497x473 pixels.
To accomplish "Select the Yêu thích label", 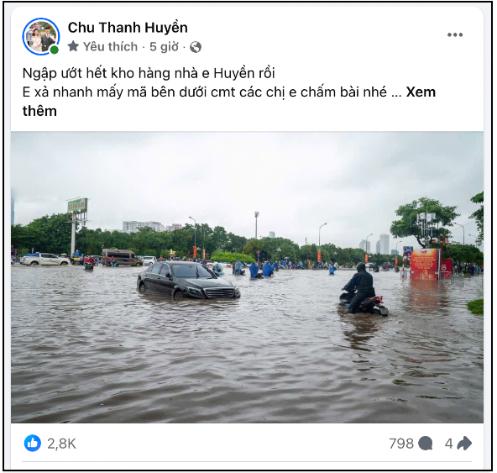I will coord(110,47).
